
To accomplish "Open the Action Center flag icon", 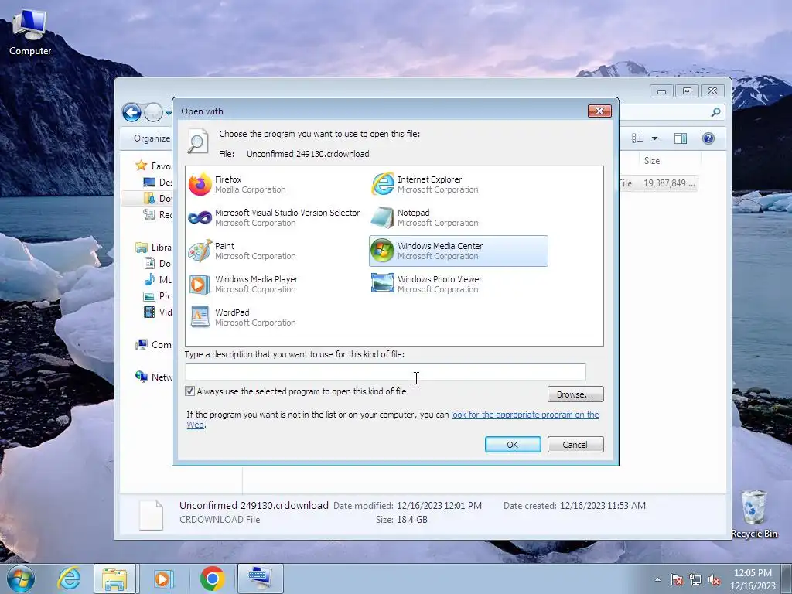I will [x=677, y=580].
